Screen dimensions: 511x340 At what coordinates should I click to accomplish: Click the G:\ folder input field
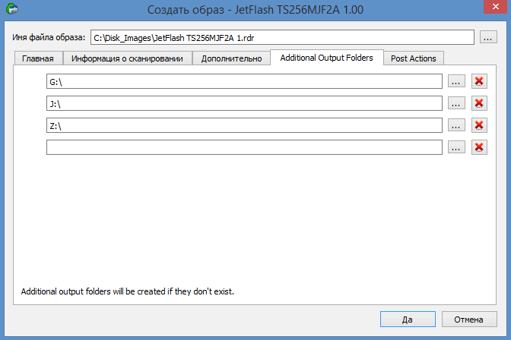coord(244,81)
